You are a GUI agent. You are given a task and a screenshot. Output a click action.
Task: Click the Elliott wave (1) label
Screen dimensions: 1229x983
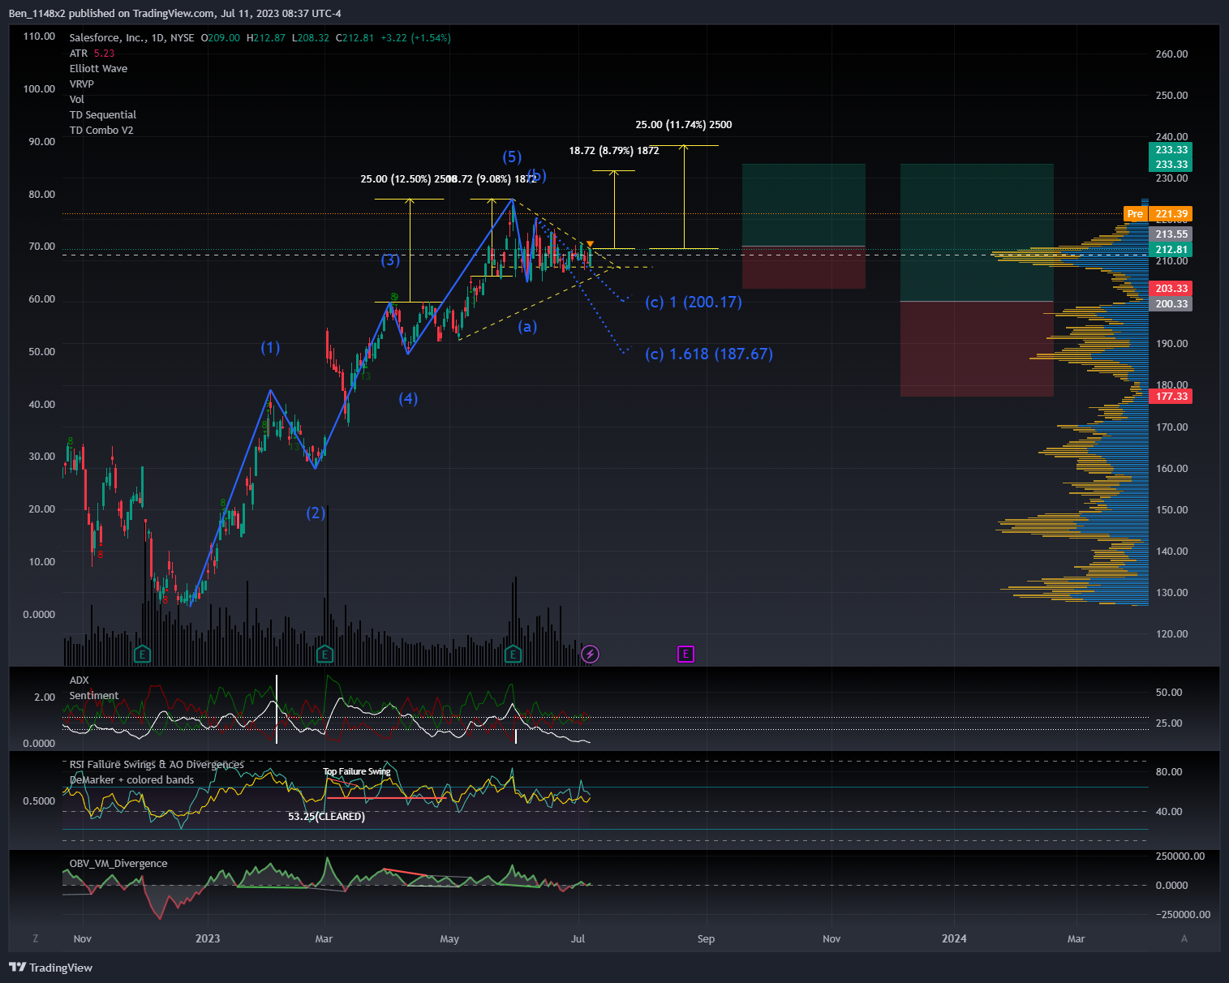tap(270, 347)
